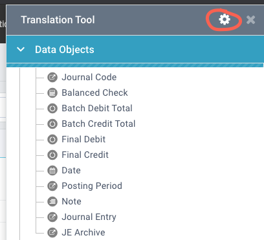264x240 pixels.
Task: Click the Date calendar icon
Action: pyautogui.click(x=52, y=170)
